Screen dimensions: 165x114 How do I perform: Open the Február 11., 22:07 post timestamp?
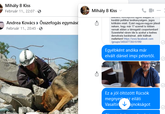pos(20,11)
